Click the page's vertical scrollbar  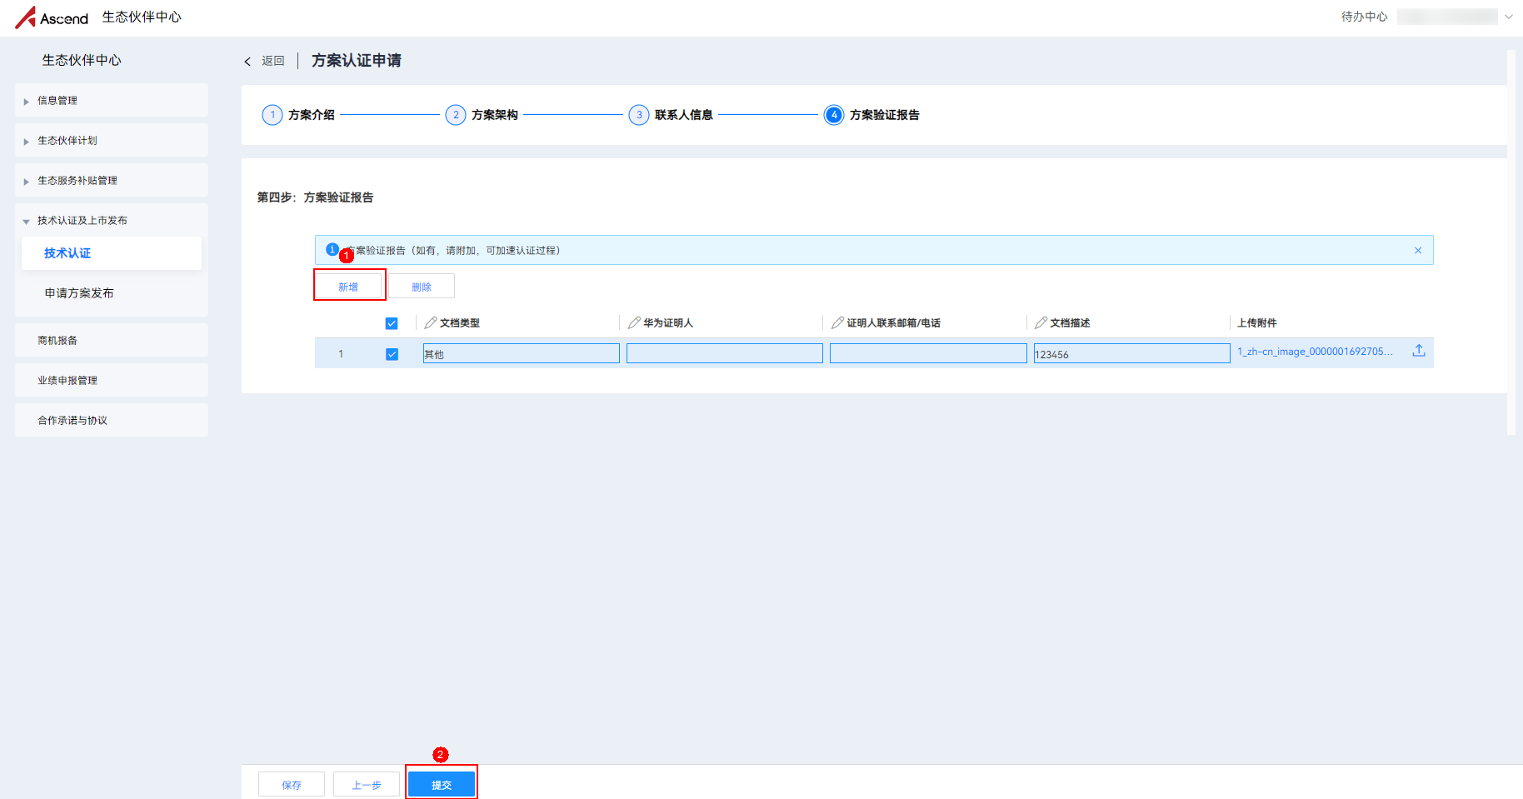(1511, 242)
